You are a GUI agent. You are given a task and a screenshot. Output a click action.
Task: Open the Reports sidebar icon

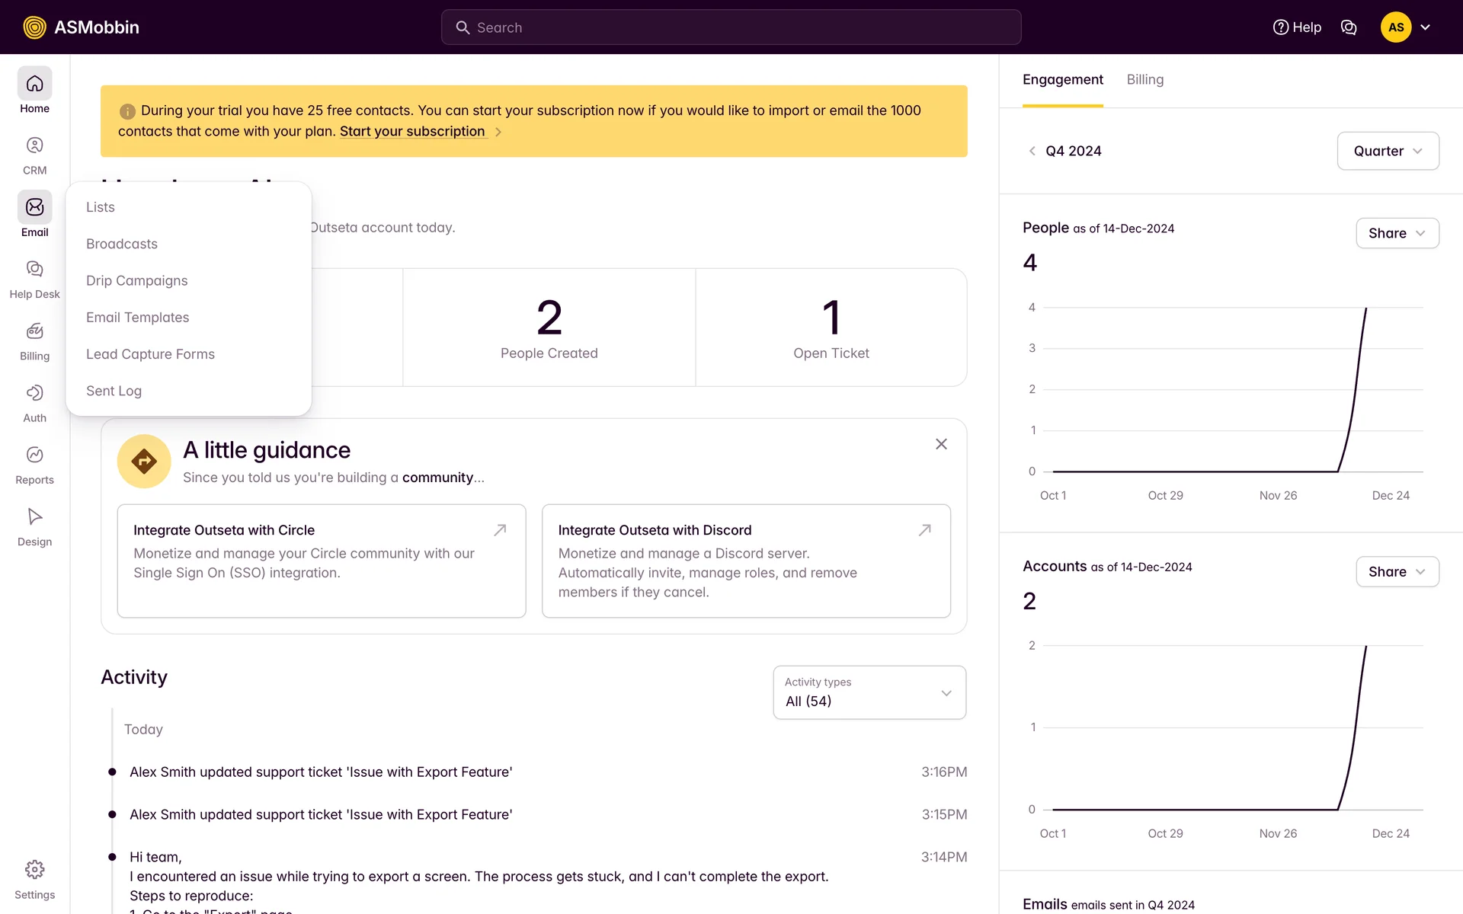[34, 455]
